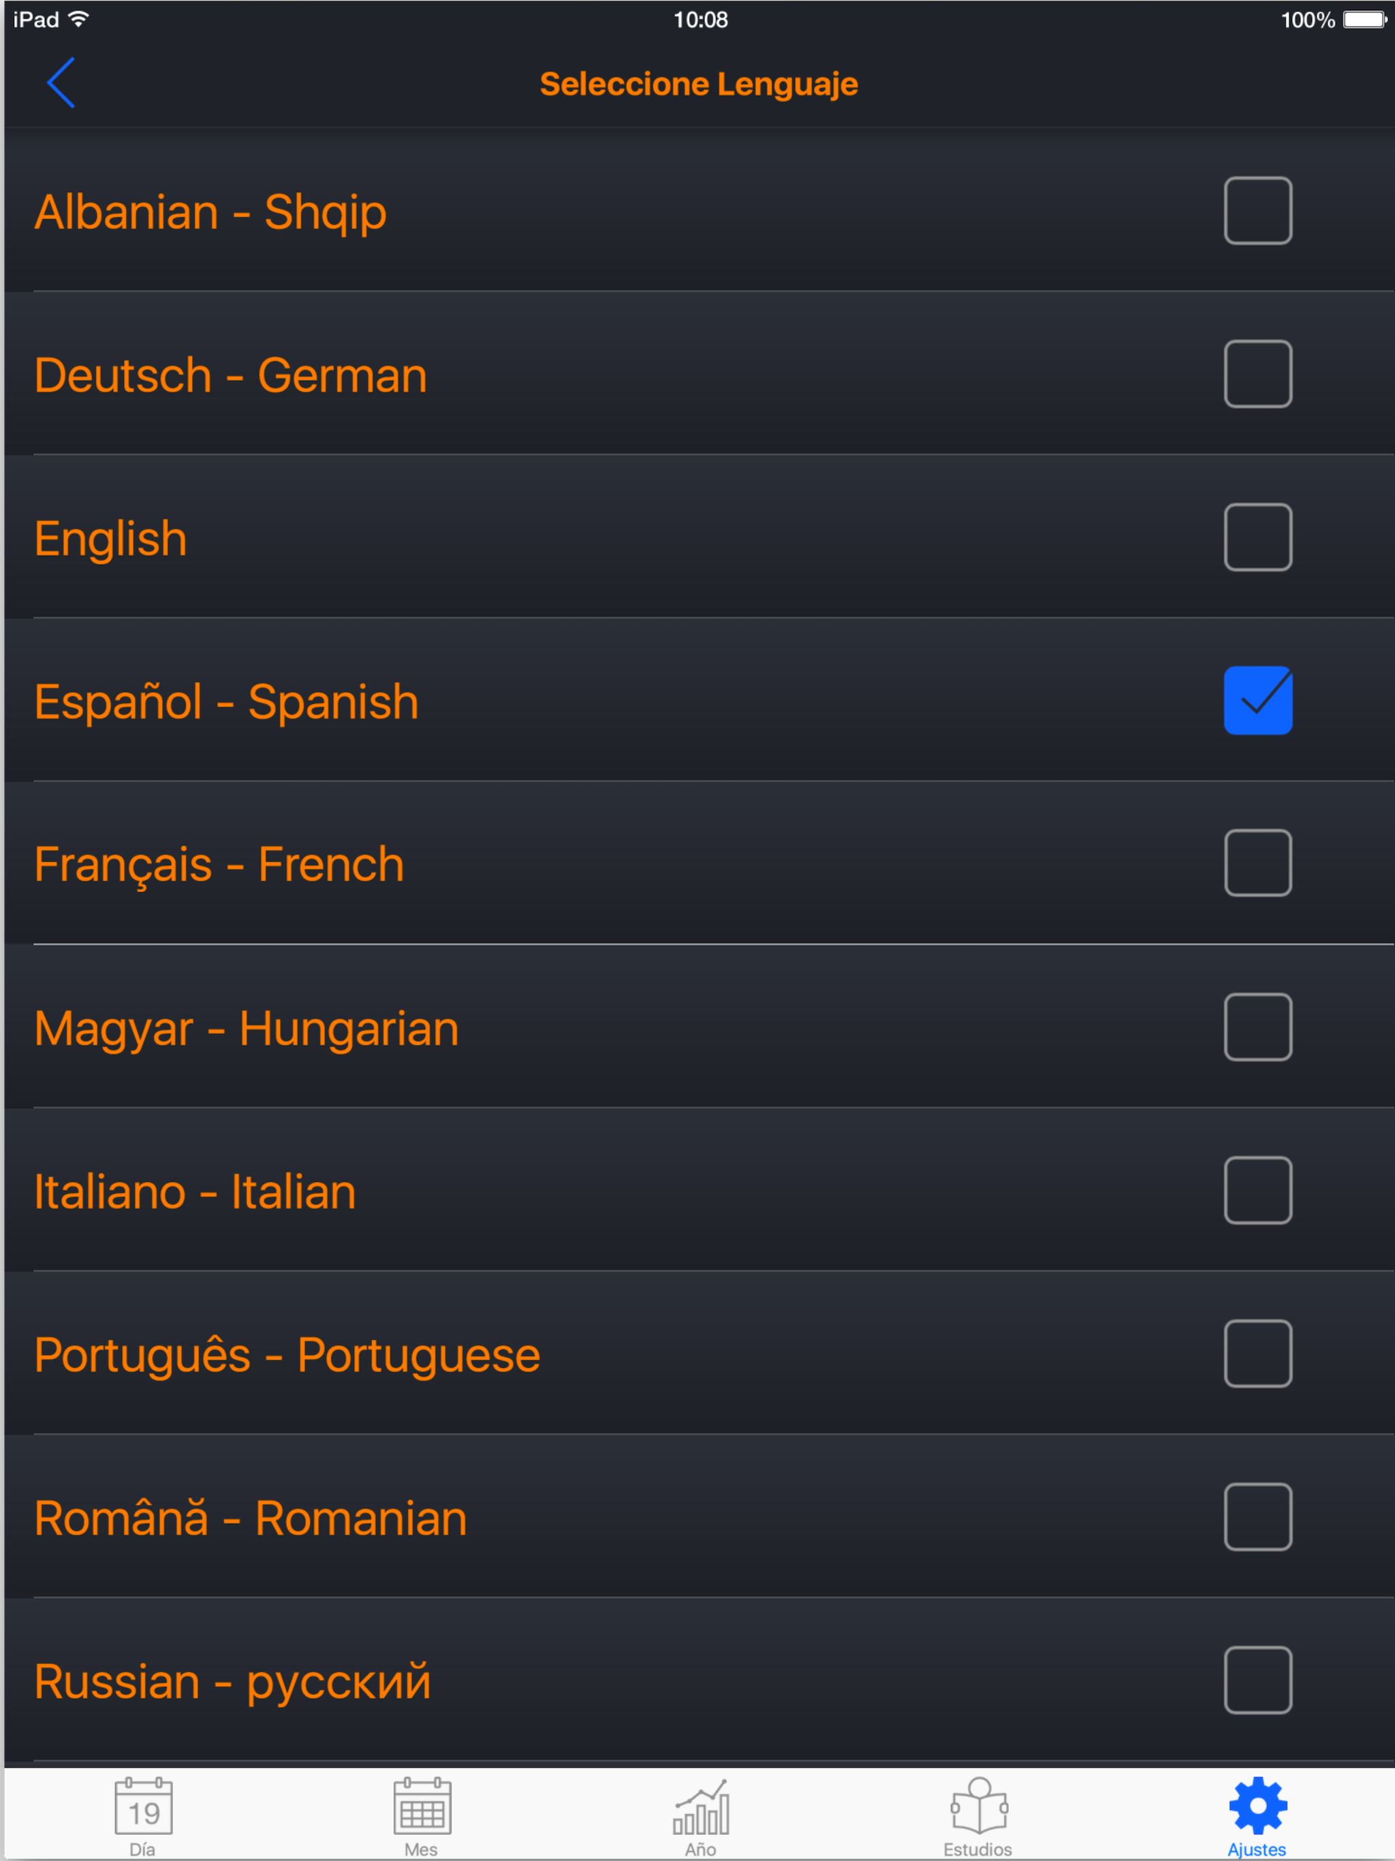Viewport: 1395px width, 1861px height.
Task: Tap the Seleccione Lenguaje header title
Action: 698,84
